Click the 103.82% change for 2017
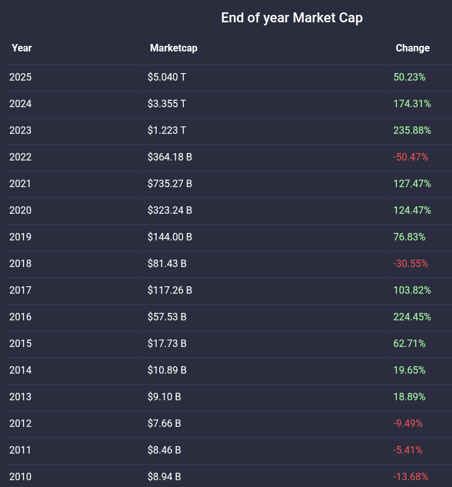Viewport: 452px width, 487px height. pos(412,291)
